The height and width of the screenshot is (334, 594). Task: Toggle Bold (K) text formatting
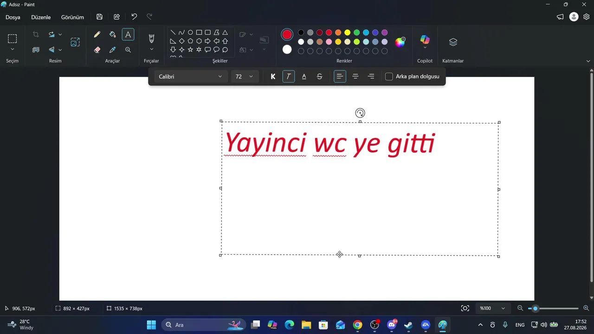[273, 77]
